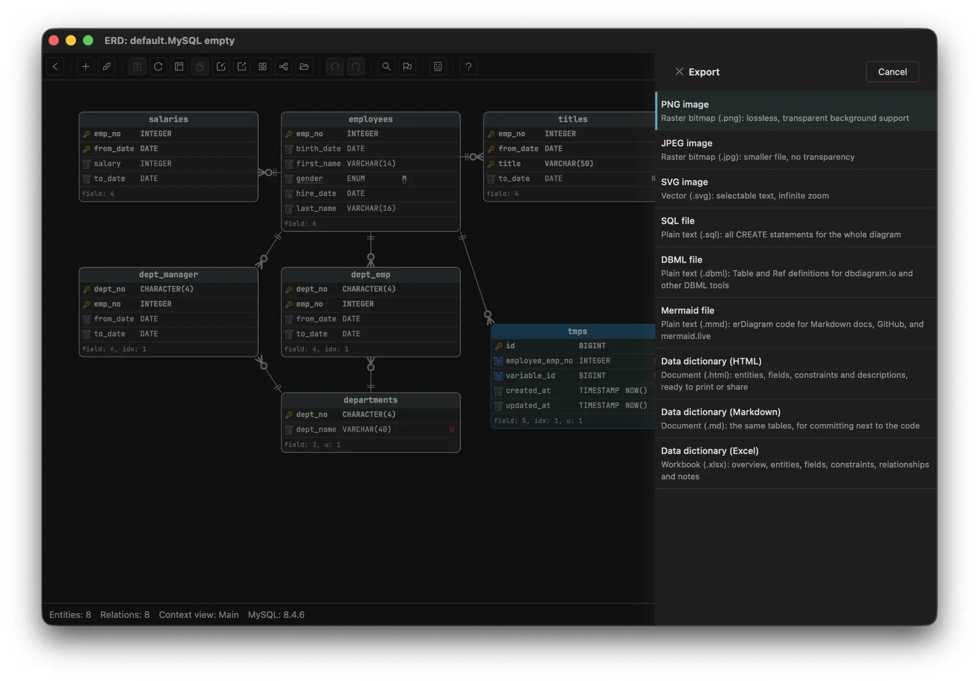Click the gender ENUM field
The width and height of the screenshot is (979, 681).
[x=370, y=178]
